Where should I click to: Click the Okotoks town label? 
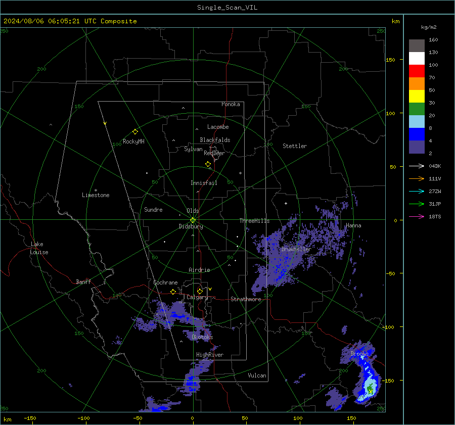pos(202,337)
